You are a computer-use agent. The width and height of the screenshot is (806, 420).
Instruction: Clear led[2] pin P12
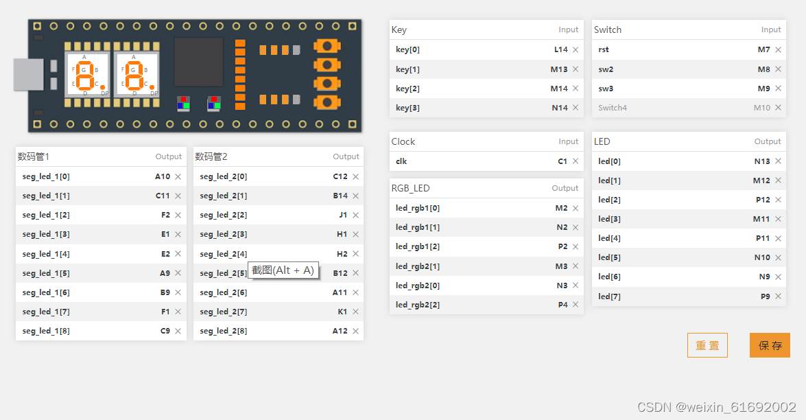779,200
